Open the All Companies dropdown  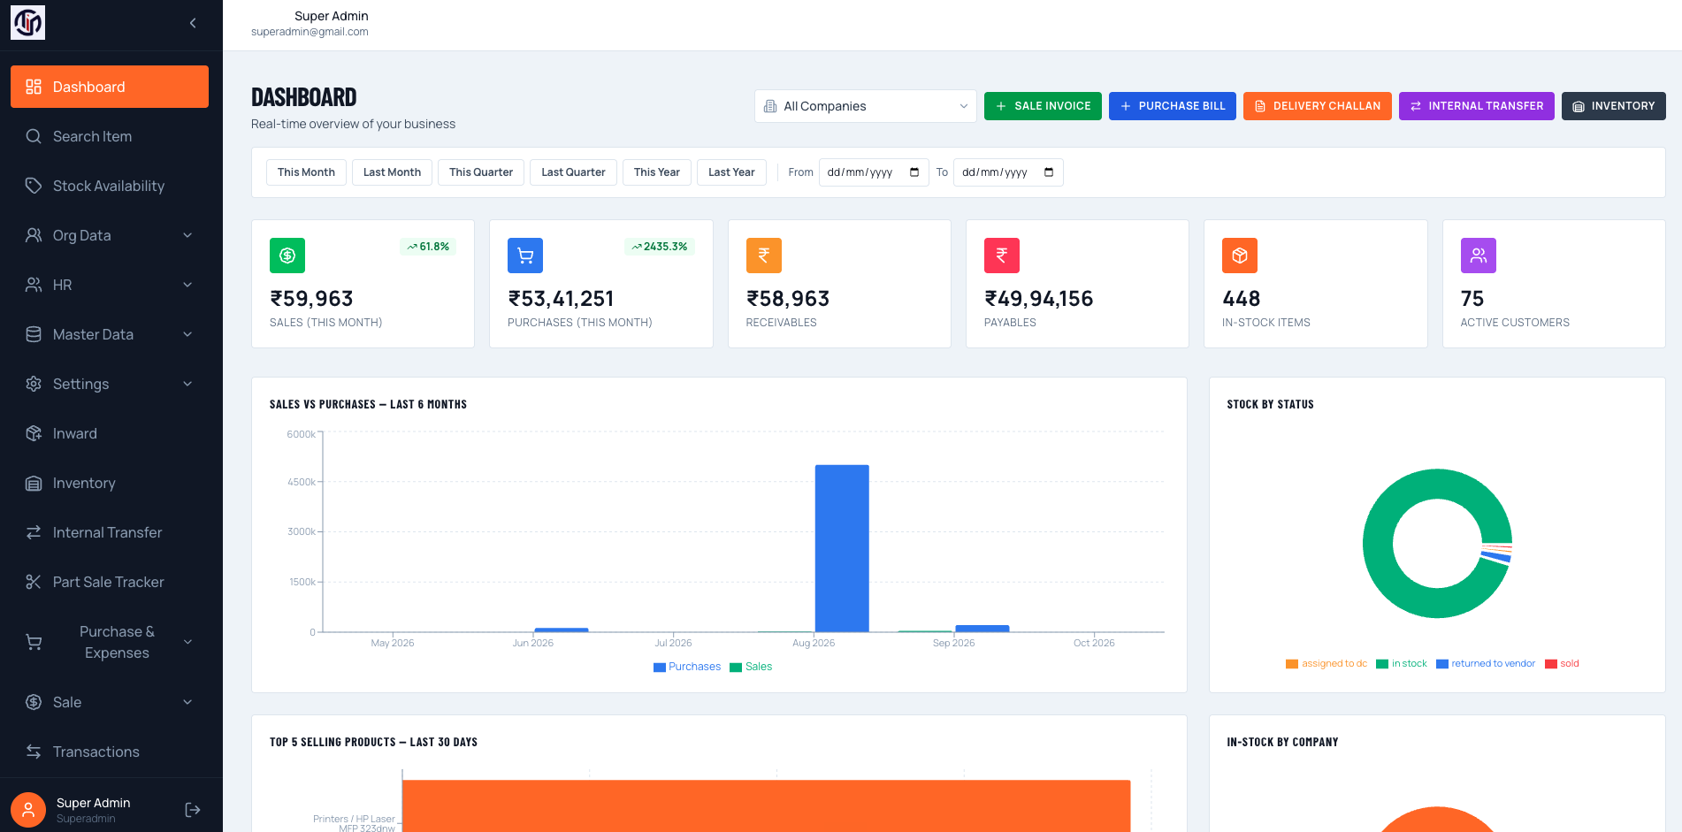[866, 106]
